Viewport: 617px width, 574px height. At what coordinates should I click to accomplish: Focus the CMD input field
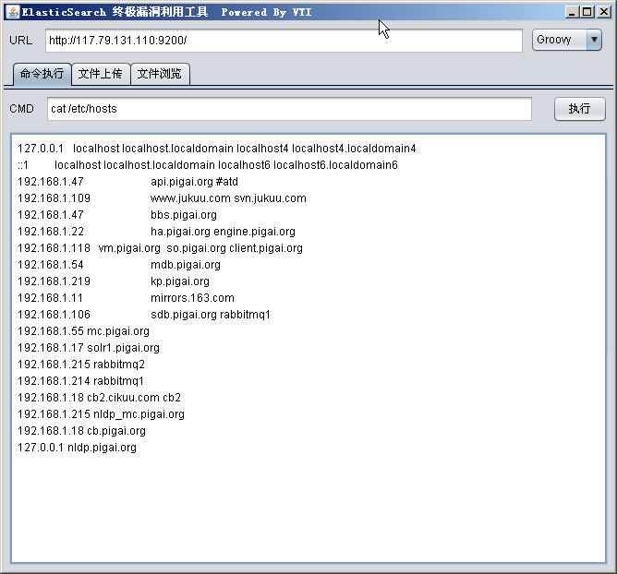pyautogui.click(x=289, y=109)
